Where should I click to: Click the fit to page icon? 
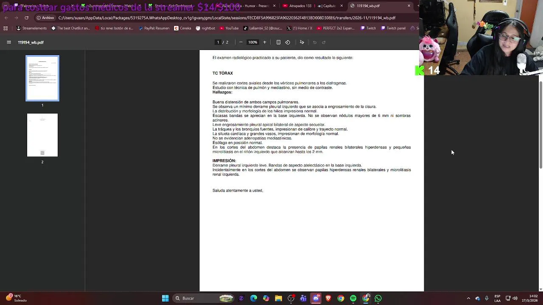(278, 42)
